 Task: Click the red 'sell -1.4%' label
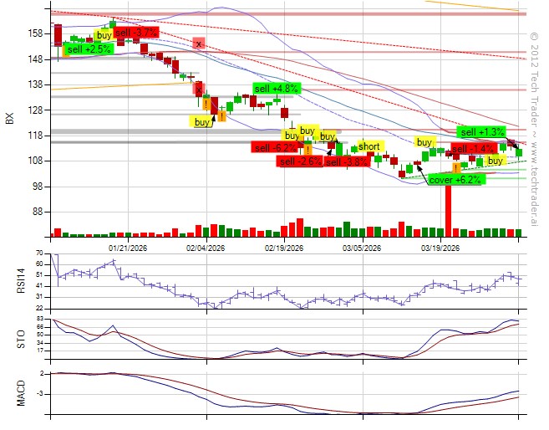pos(473,149)
